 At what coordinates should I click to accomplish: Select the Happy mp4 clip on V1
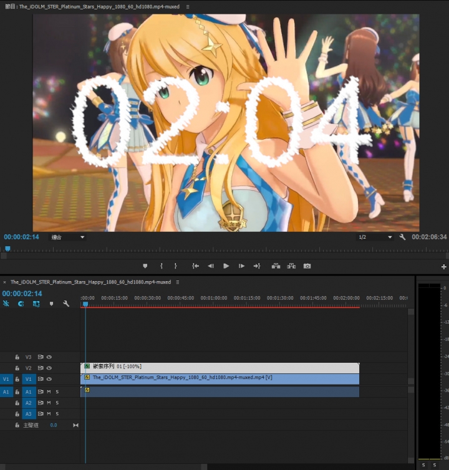[x=220, y=379]
